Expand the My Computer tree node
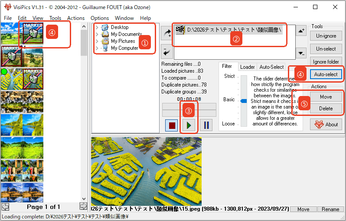Image resolution: width=346 pixels, height=221 pixels. coord(97,48)
